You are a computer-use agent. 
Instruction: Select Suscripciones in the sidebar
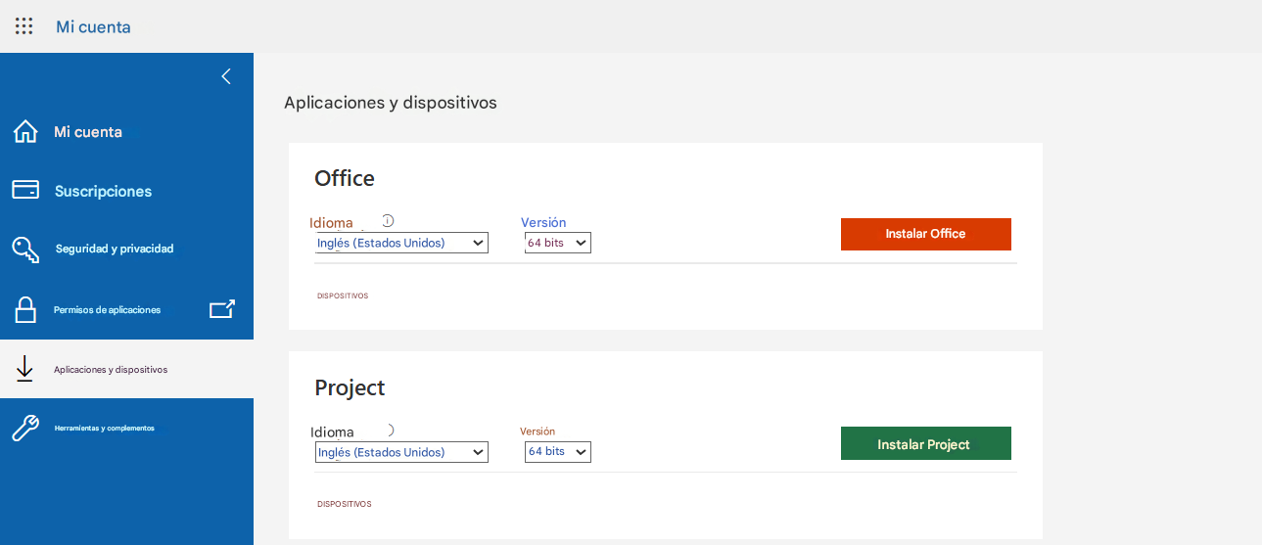coord(103,191)
